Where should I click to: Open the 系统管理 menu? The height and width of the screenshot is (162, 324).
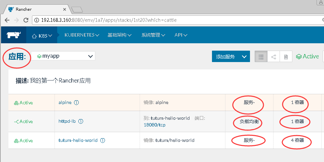pos(153,35)
